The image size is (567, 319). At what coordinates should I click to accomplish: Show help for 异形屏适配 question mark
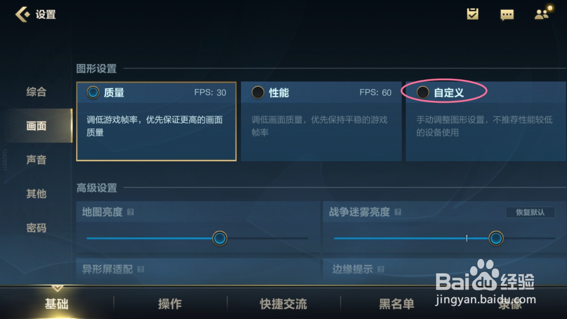141,269
